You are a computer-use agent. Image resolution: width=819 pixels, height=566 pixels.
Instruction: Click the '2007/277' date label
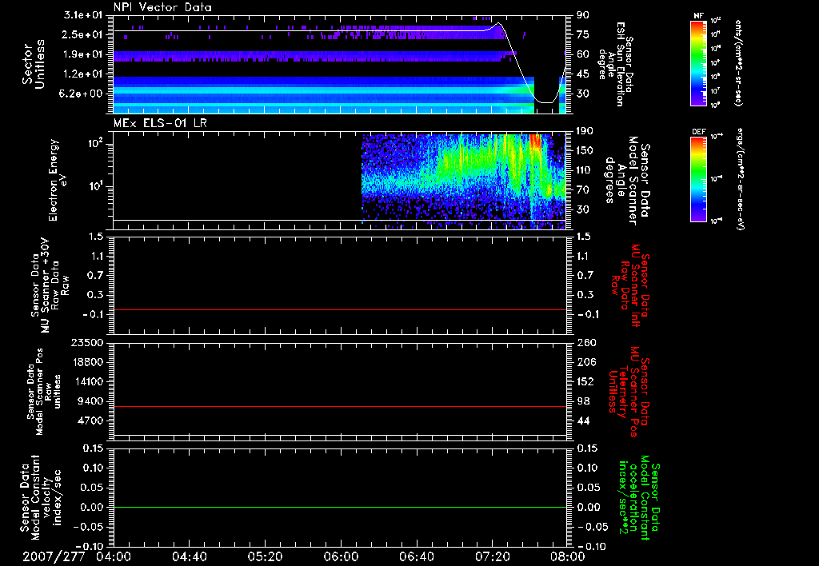pyautogui.click(x=54, y=556)
